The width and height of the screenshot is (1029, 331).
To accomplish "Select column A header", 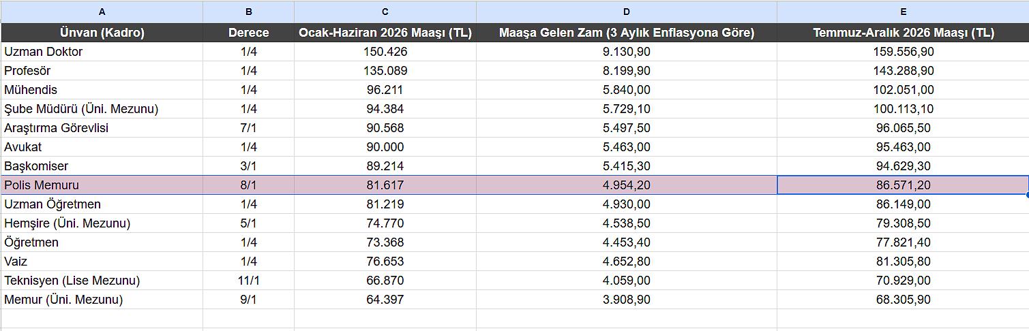I will [102, 12].
